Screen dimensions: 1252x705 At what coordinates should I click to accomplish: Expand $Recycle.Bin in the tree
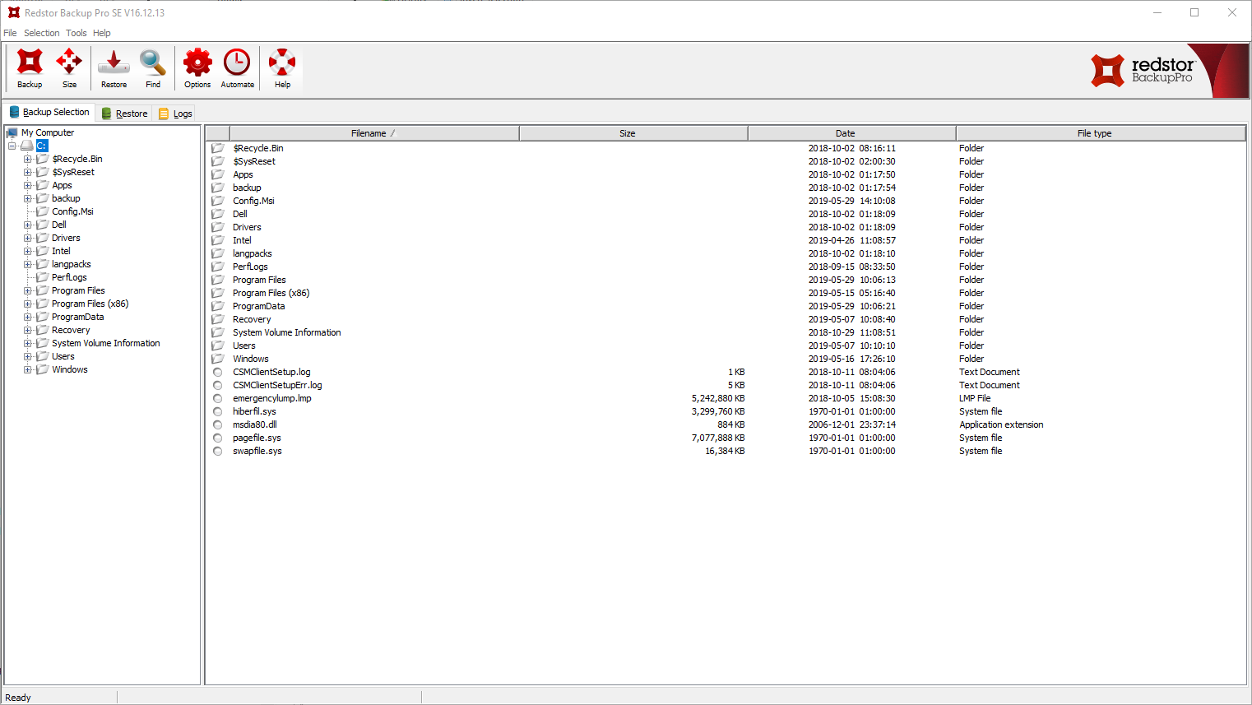pos(28,159)
